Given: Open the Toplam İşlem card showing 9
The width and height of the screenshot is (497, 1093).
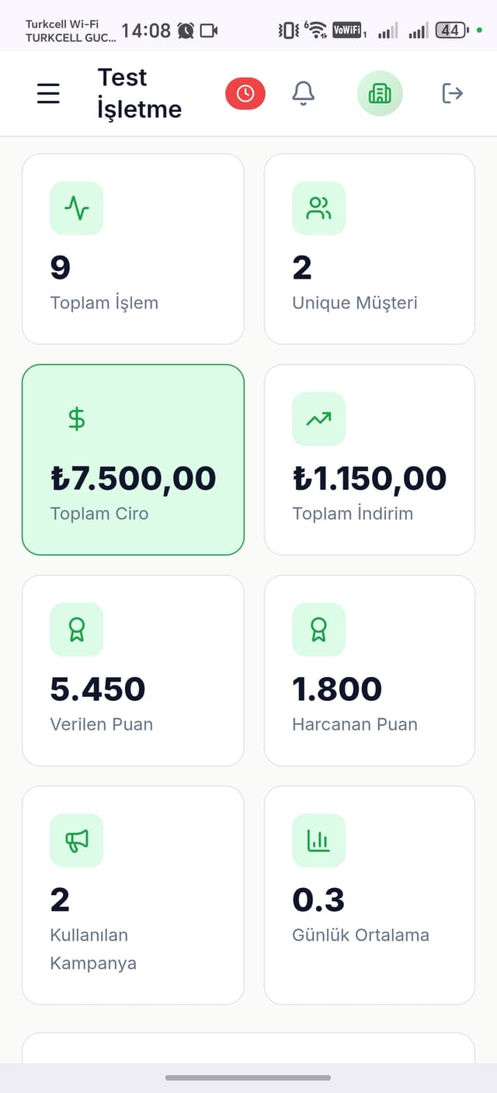Looking at the screenshot, I should 133,248.
